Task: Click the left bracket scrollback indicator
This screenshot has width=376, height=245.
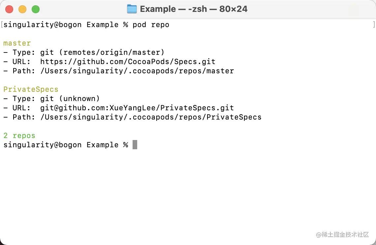Action: (x=1, y=24)
